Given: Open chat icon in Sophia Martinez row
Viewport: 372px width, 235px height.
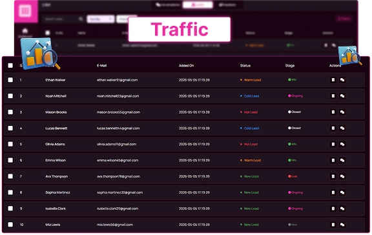Looking at the screenshot, I should tap(342, 192).
